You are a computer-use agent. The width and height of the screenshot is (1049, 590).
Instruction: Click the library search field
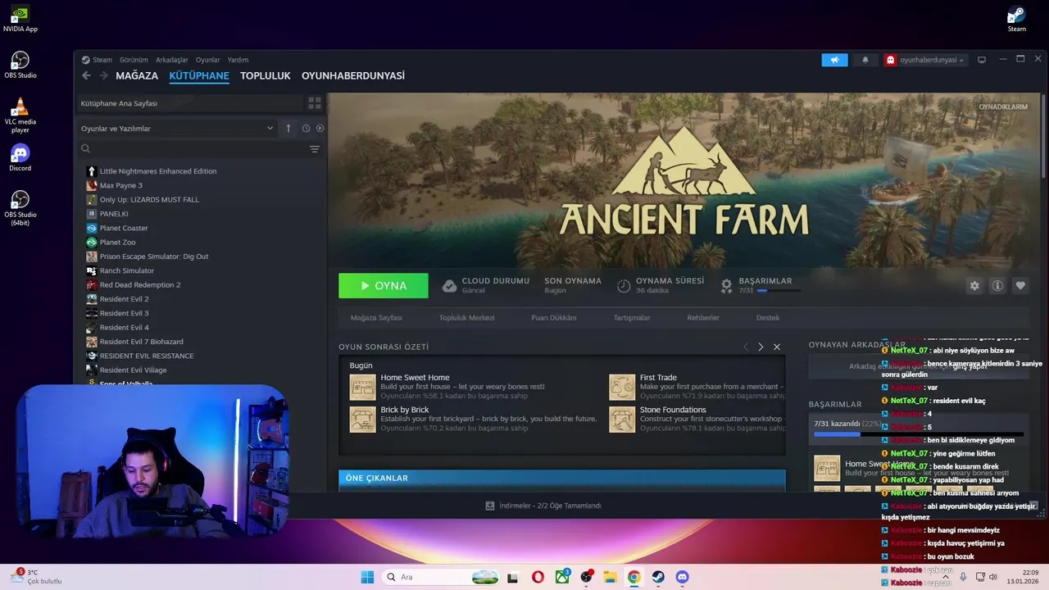pyautogui.click(x=190, y=149)
